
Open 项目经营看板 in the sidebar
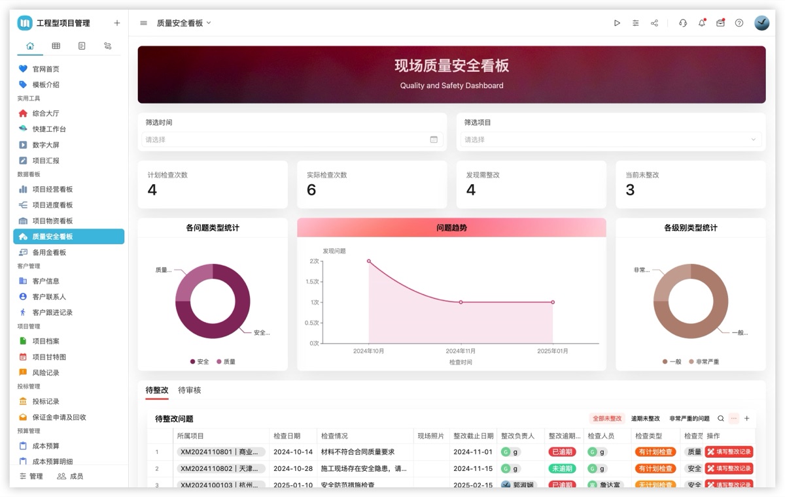click(x=69, y=189)
